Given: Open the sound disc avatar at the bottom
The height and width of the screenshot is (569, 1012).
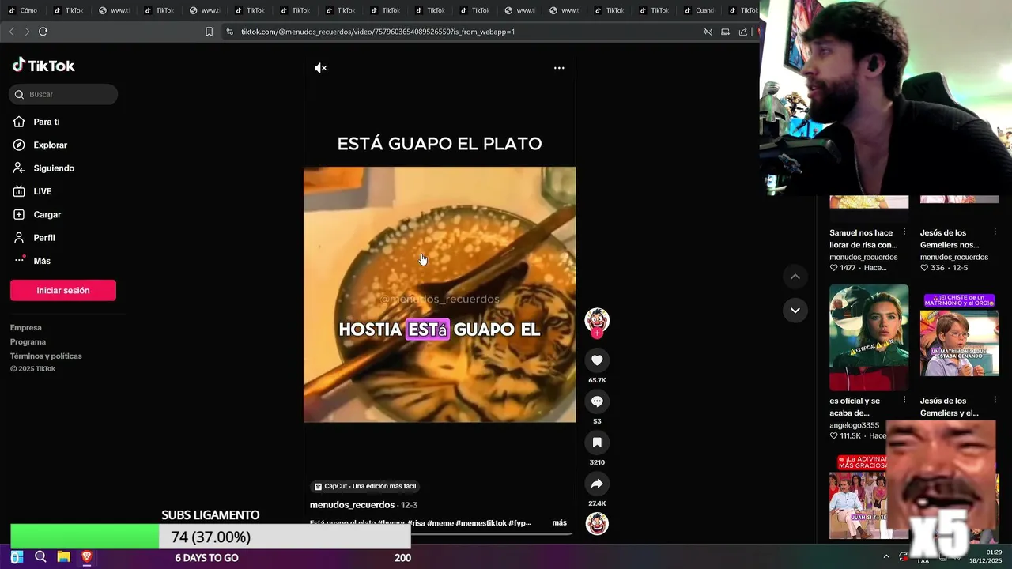Looking at the screenshot, I should point(597,523).
